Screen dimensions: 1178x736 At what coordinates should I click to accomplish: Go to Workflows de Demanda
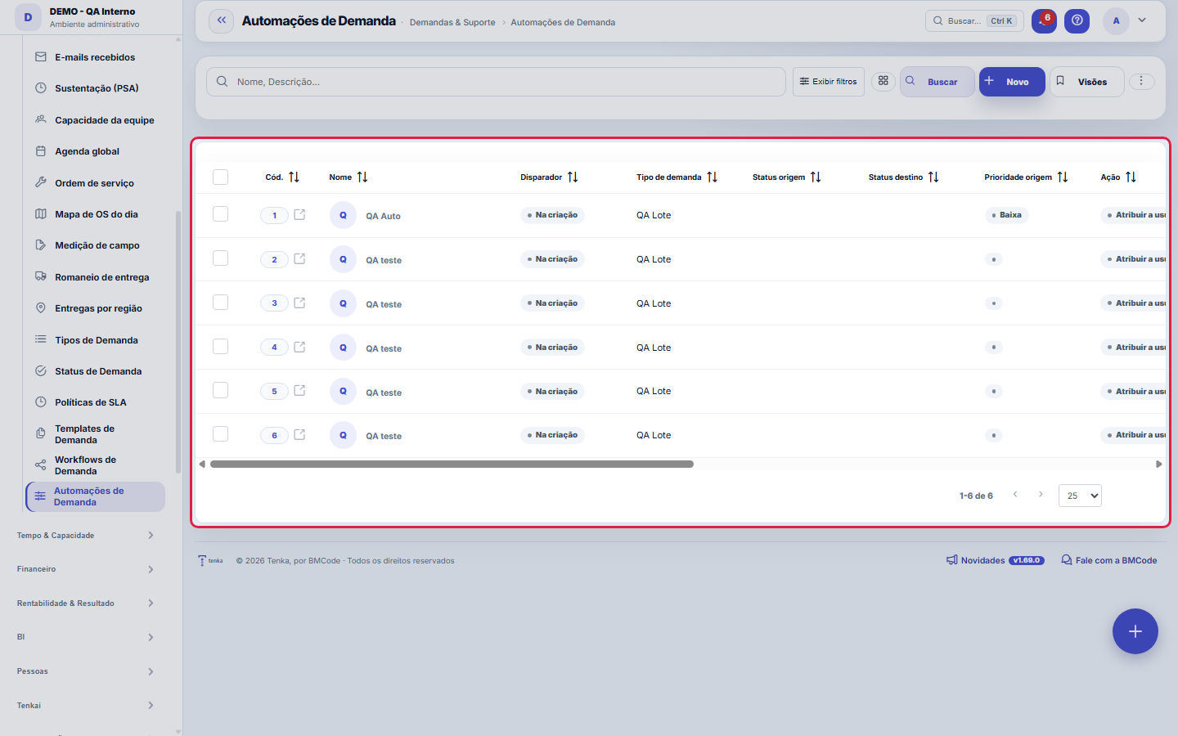96,465
